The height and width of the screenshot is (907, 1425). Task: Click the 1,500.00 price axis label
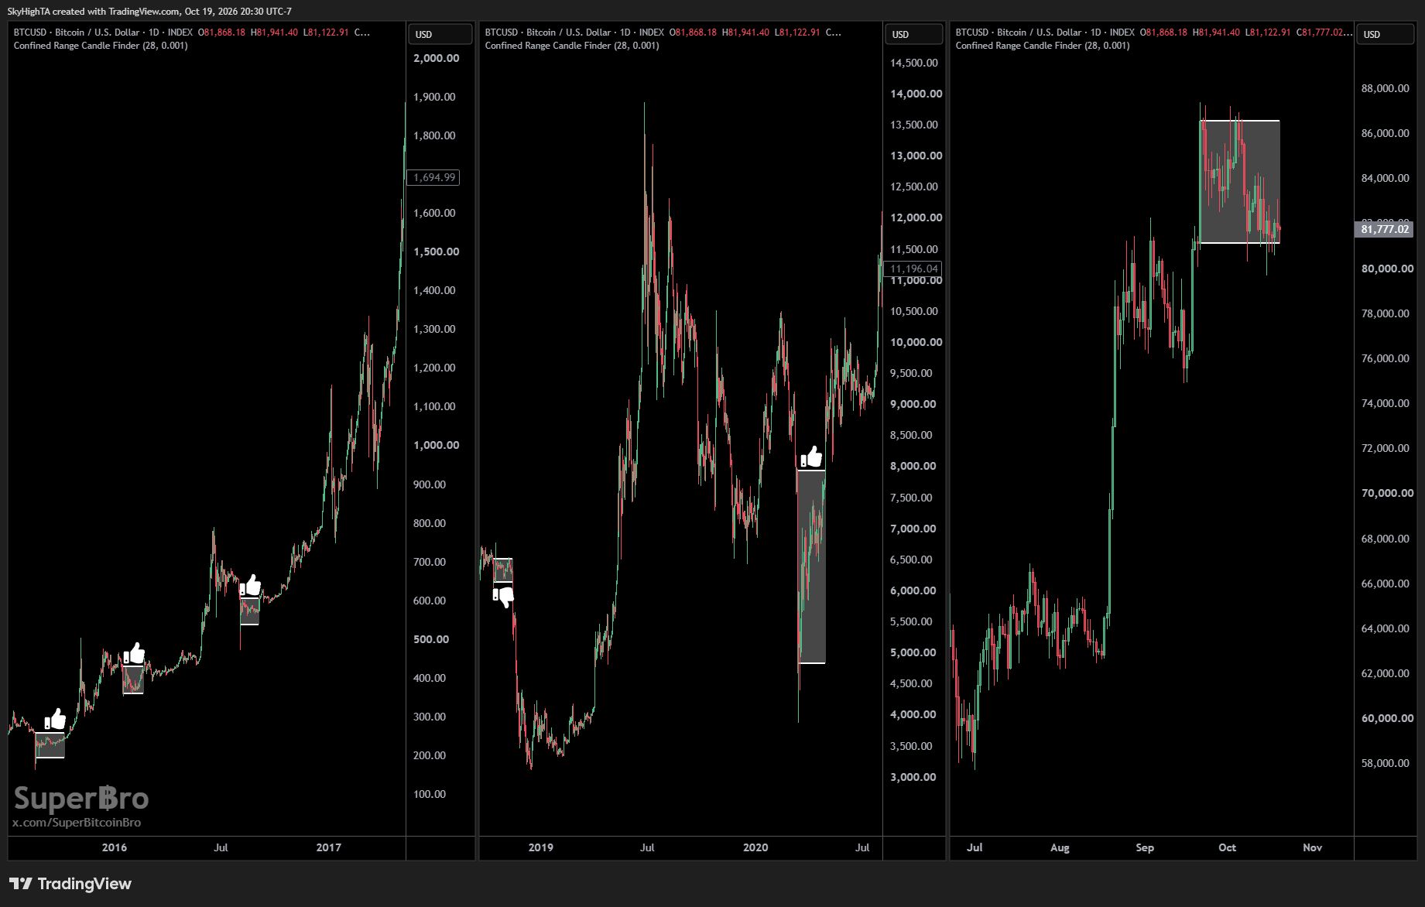point(437,252)
